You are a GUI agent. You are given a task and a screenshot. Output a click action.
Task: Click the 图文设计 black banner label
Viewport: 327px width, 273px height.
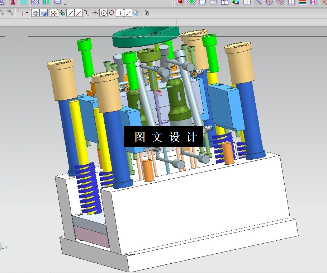tap(163, 136)
